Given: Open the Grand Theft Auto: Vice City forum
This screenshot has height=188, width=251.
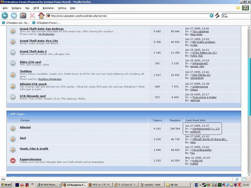Looking at the screenshot, I should 39,41.
